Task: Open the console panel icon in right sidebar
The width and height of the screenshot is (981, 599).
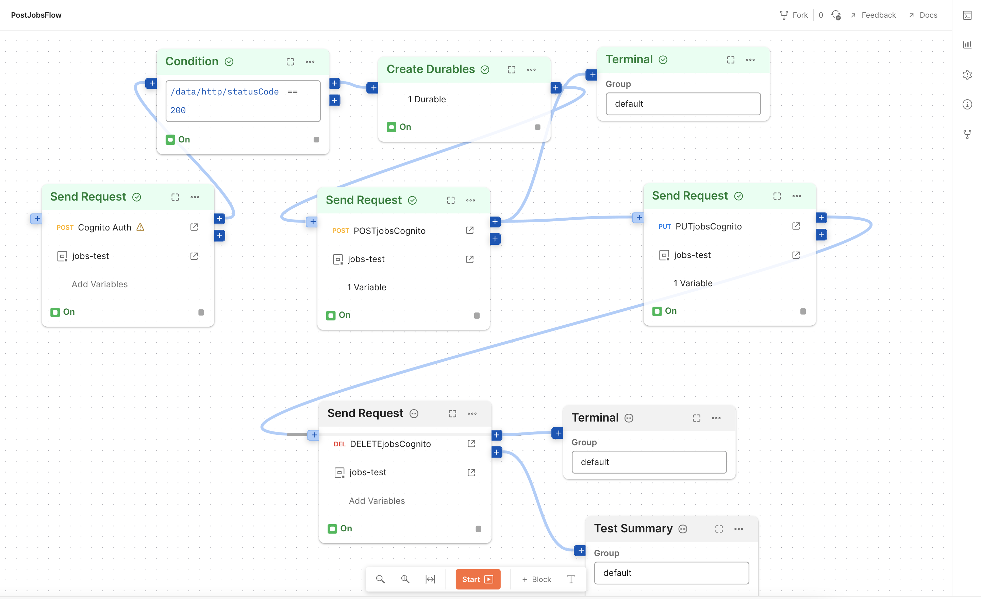Action: tap(967, 16)
